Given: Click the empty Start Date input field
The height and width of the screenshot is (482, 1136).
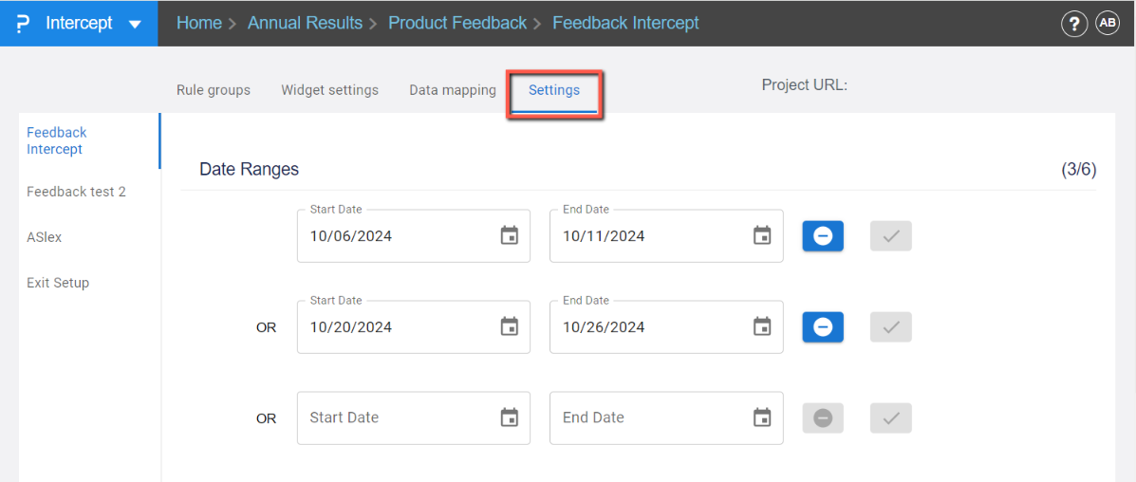Looking at the screenshot, I should pos(394,418).
